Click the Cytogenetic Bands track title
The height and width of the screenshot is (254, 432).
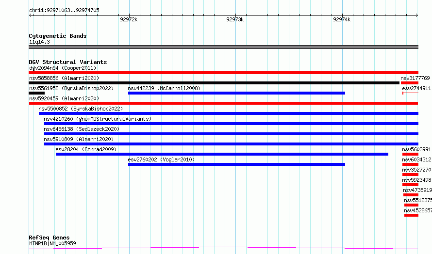[58, 36]
